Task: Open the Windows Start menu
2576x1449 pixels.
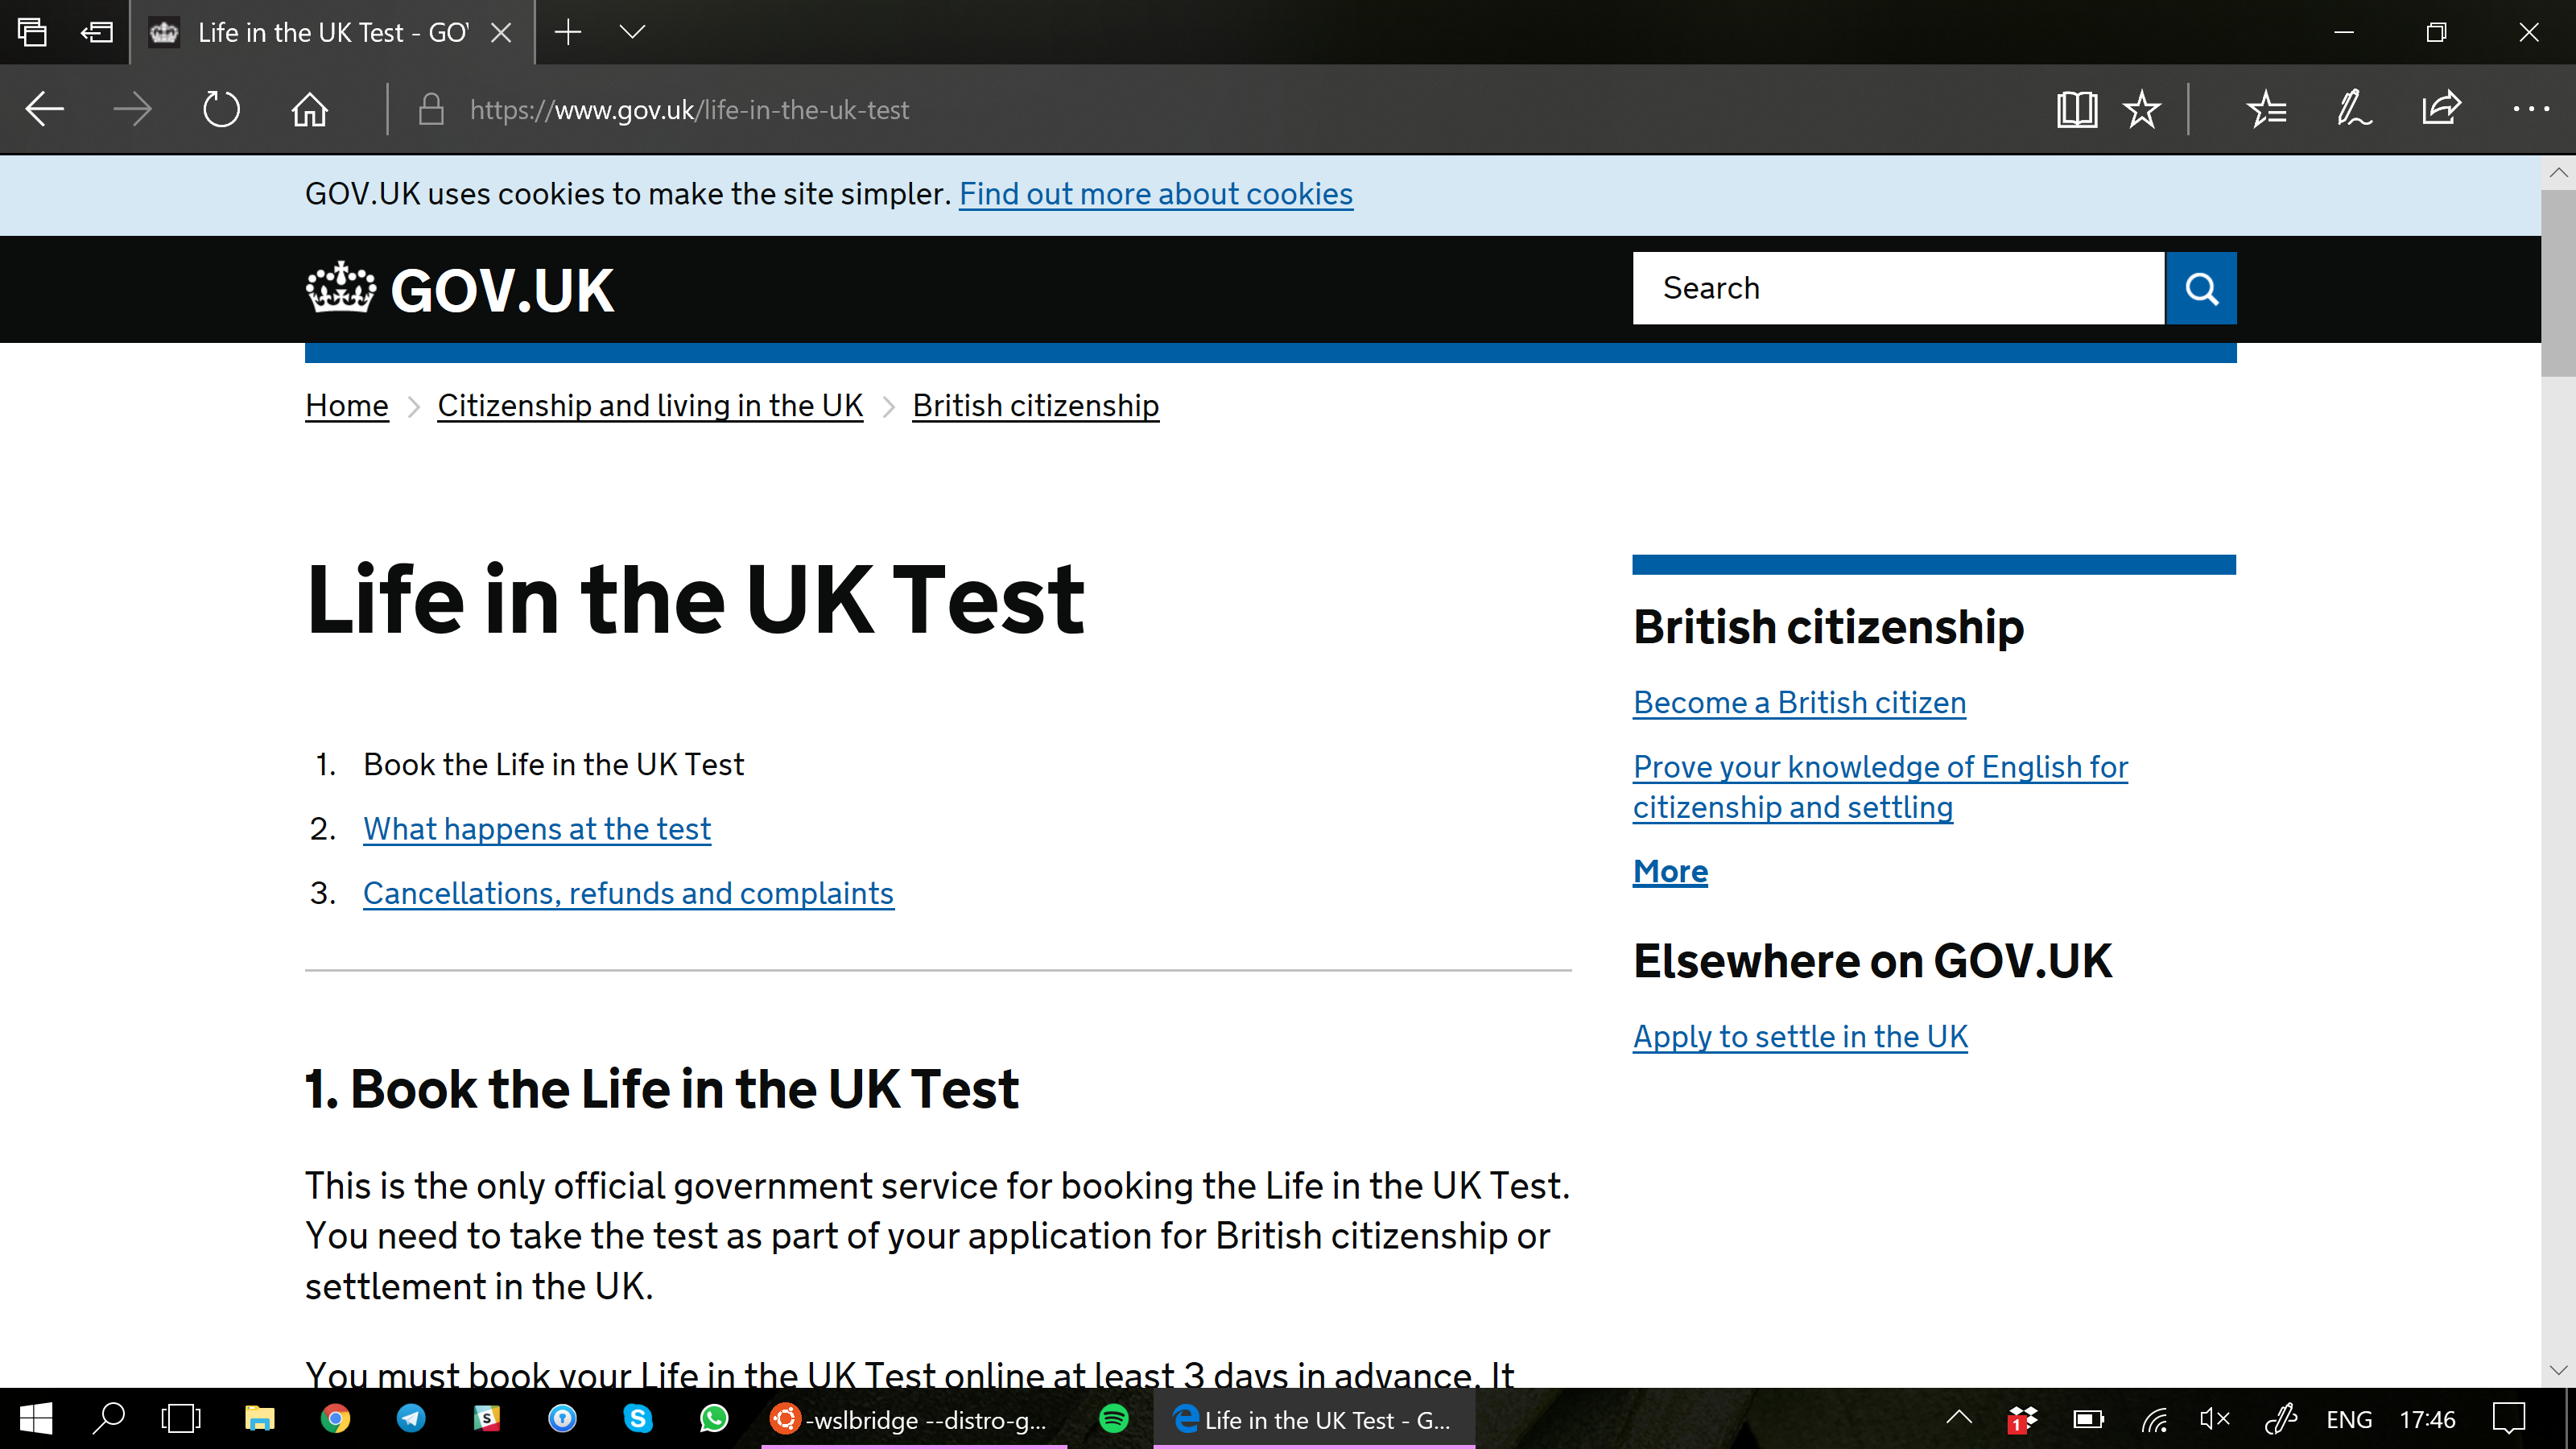Action: [35, 1419]
